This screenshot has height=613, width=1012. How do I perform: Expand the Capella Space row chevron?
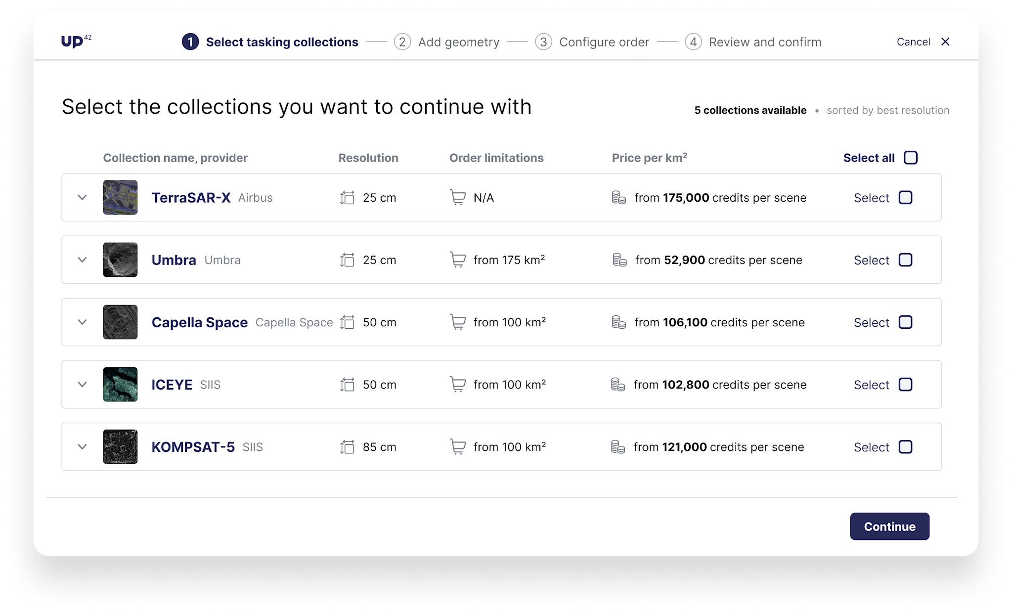(x=83, y=322)
